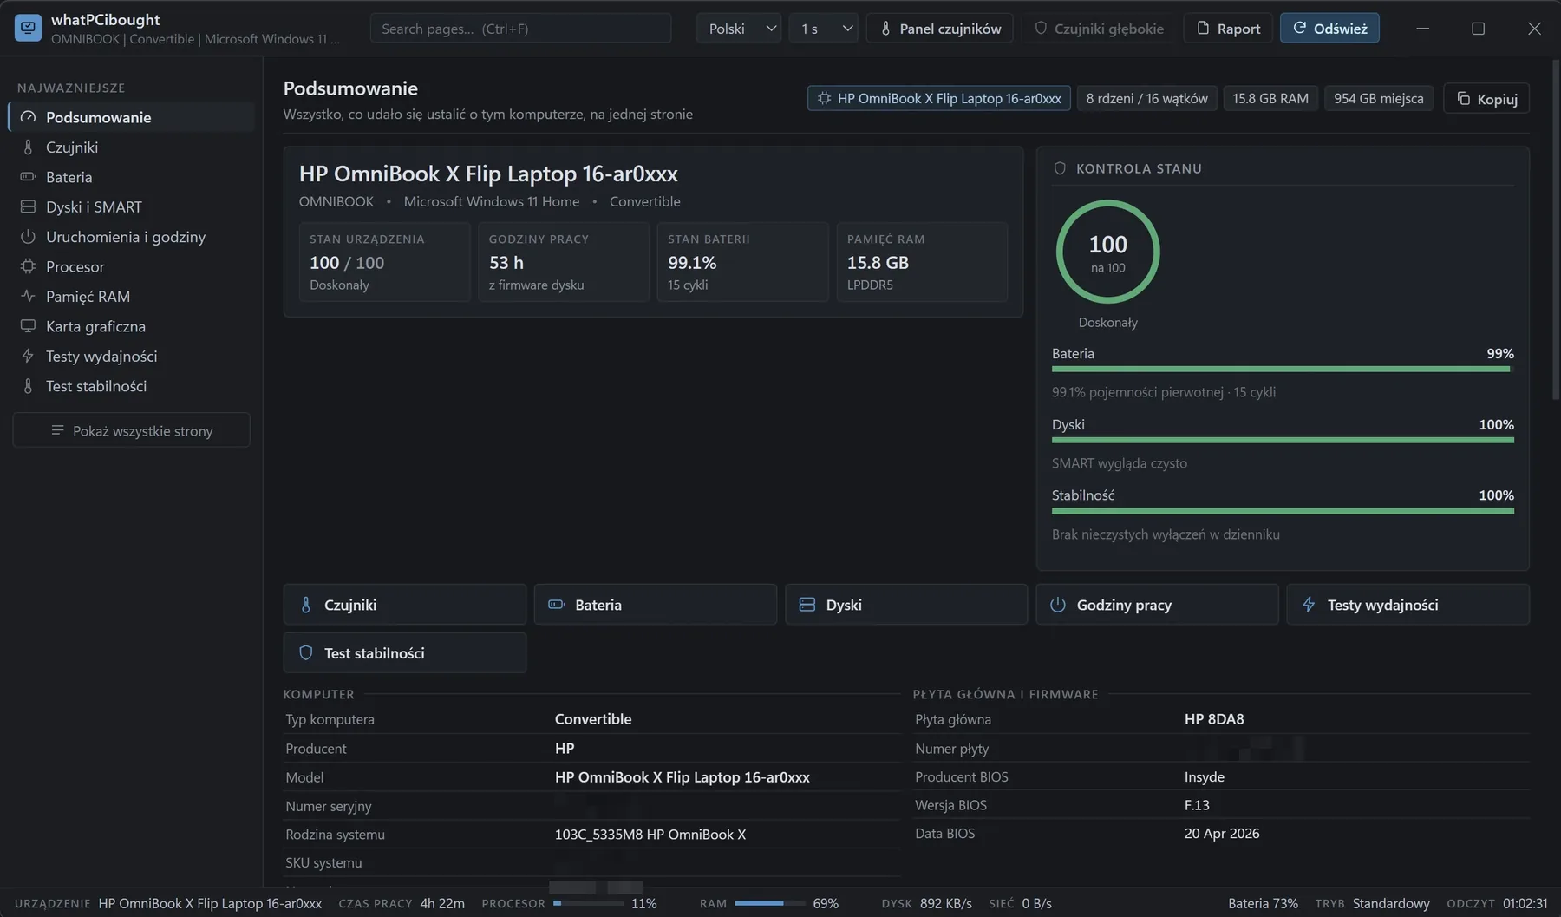Click the Czujniki thermometer icon on the tile below
The width and height of the screenshot is (1561, 917).
[305, 605]
